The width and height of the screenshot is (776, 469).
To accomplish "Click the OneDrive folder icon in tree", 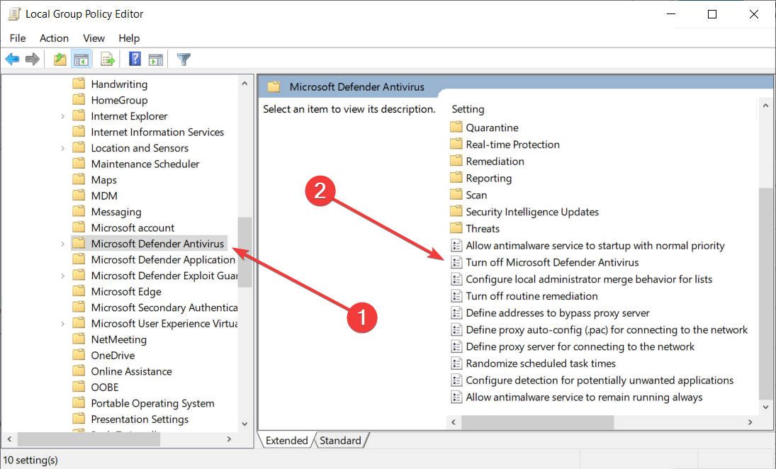I will coord(79,355).
